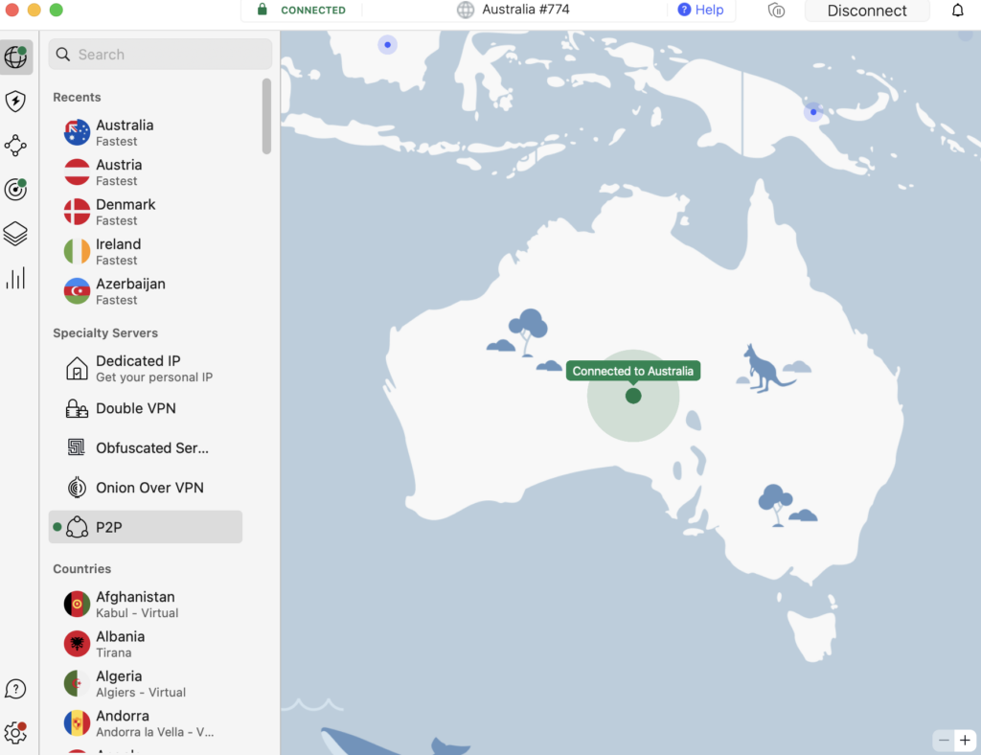Connect to Andorra la Vella entry
The width and height of the screenshot is (981, 755).
pos(146,723)
